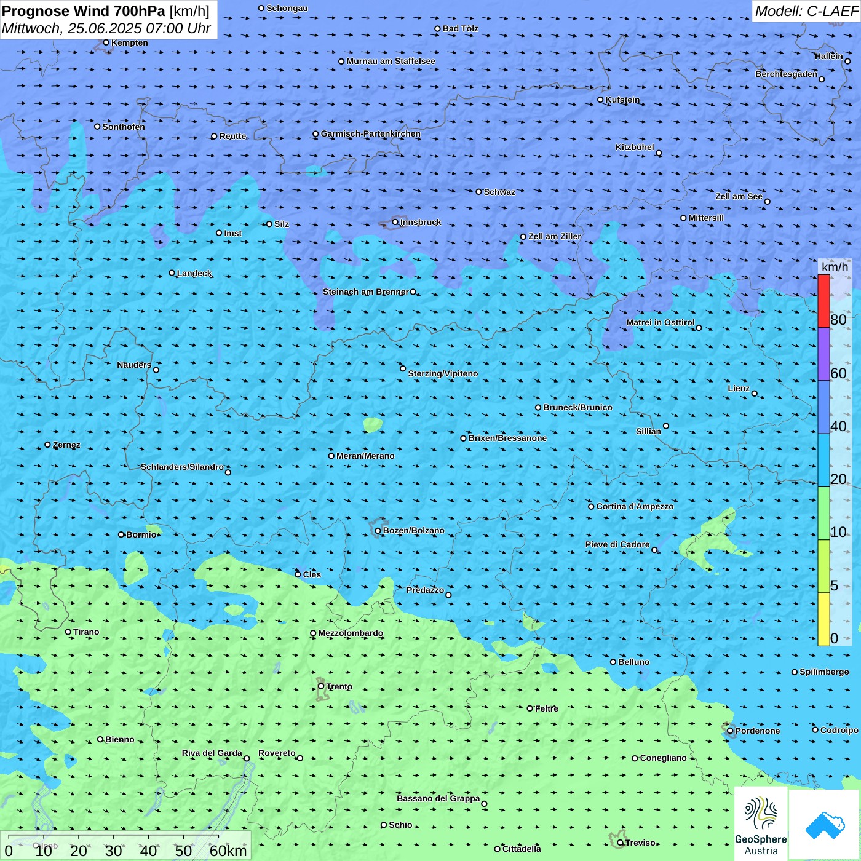Click the Meran/Merano location marker
The image size is (861, 861).
331,456
